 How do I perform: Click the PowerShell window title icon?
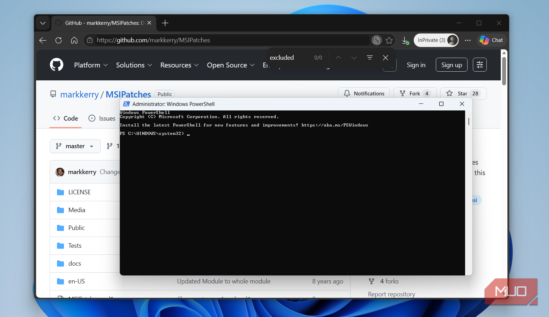[127, 104]
